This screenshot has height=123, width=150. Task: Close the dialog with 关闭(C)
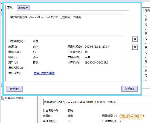(129, 89)
